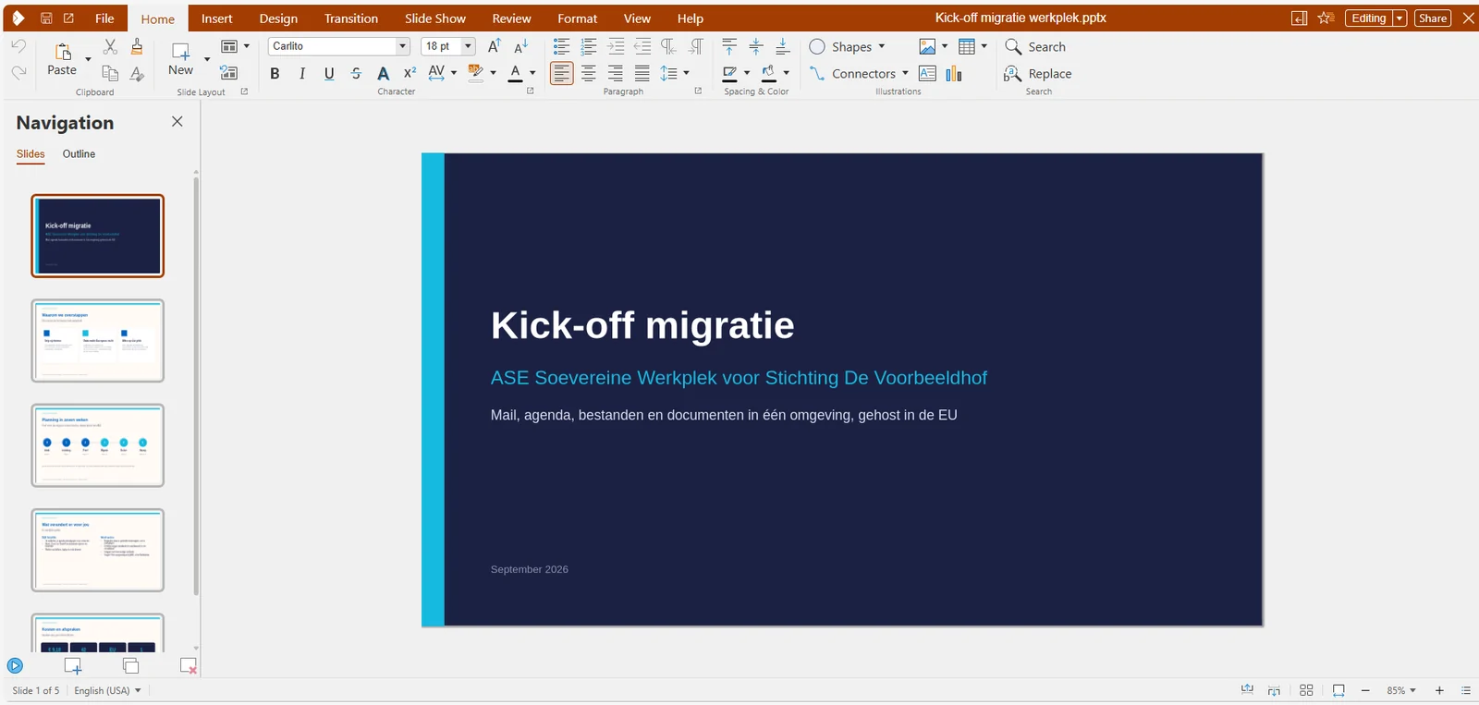The width and height of the screenshot is (1479, 705).
Task: Increase paragraph indent
Action: pyautogui.click(x=616, y=46)
